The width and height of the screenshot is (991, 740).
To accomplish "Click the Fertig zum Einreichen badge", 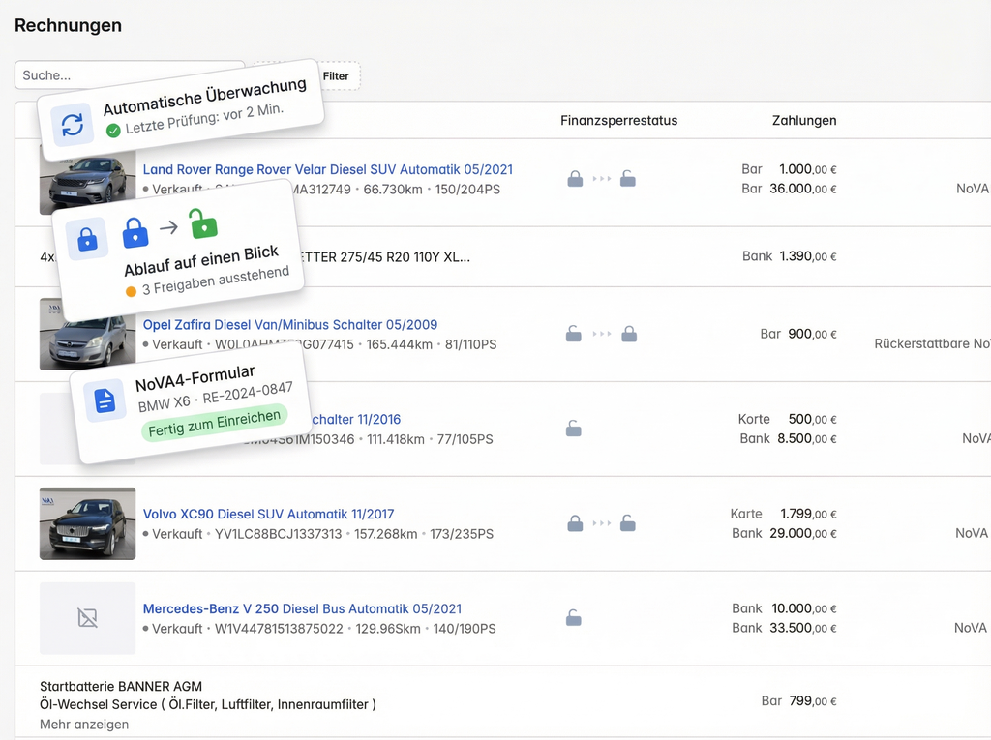I will (x=215, y=423).
